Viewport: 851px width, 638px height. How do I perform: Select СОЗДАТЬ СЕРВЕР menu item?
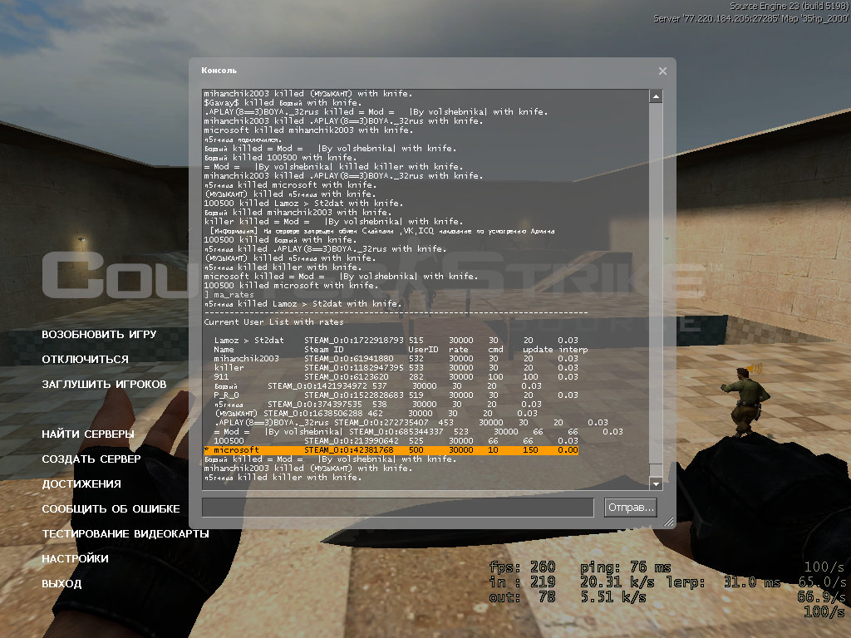tap(91, 459)
